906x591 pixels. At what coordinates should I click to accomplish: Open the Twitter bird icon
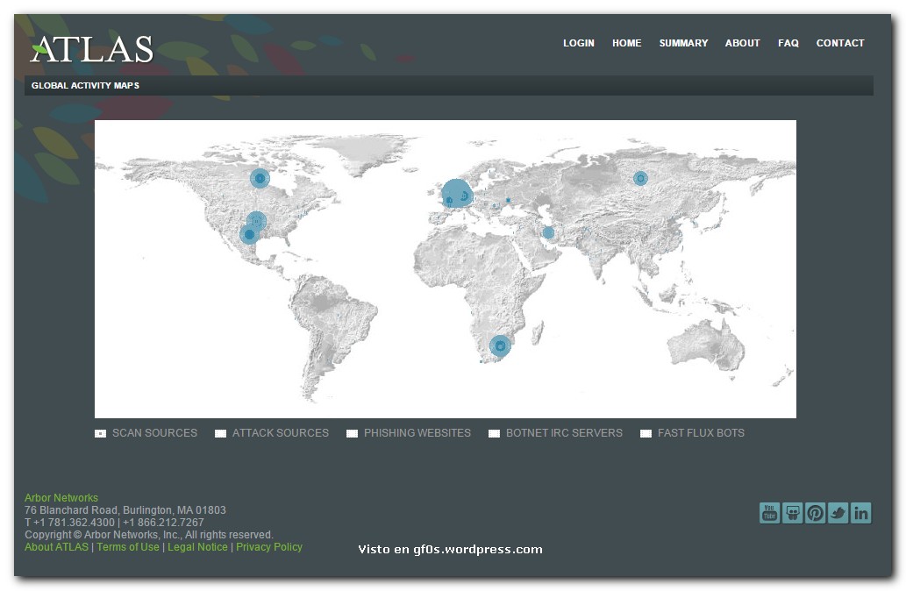[838, 513]
